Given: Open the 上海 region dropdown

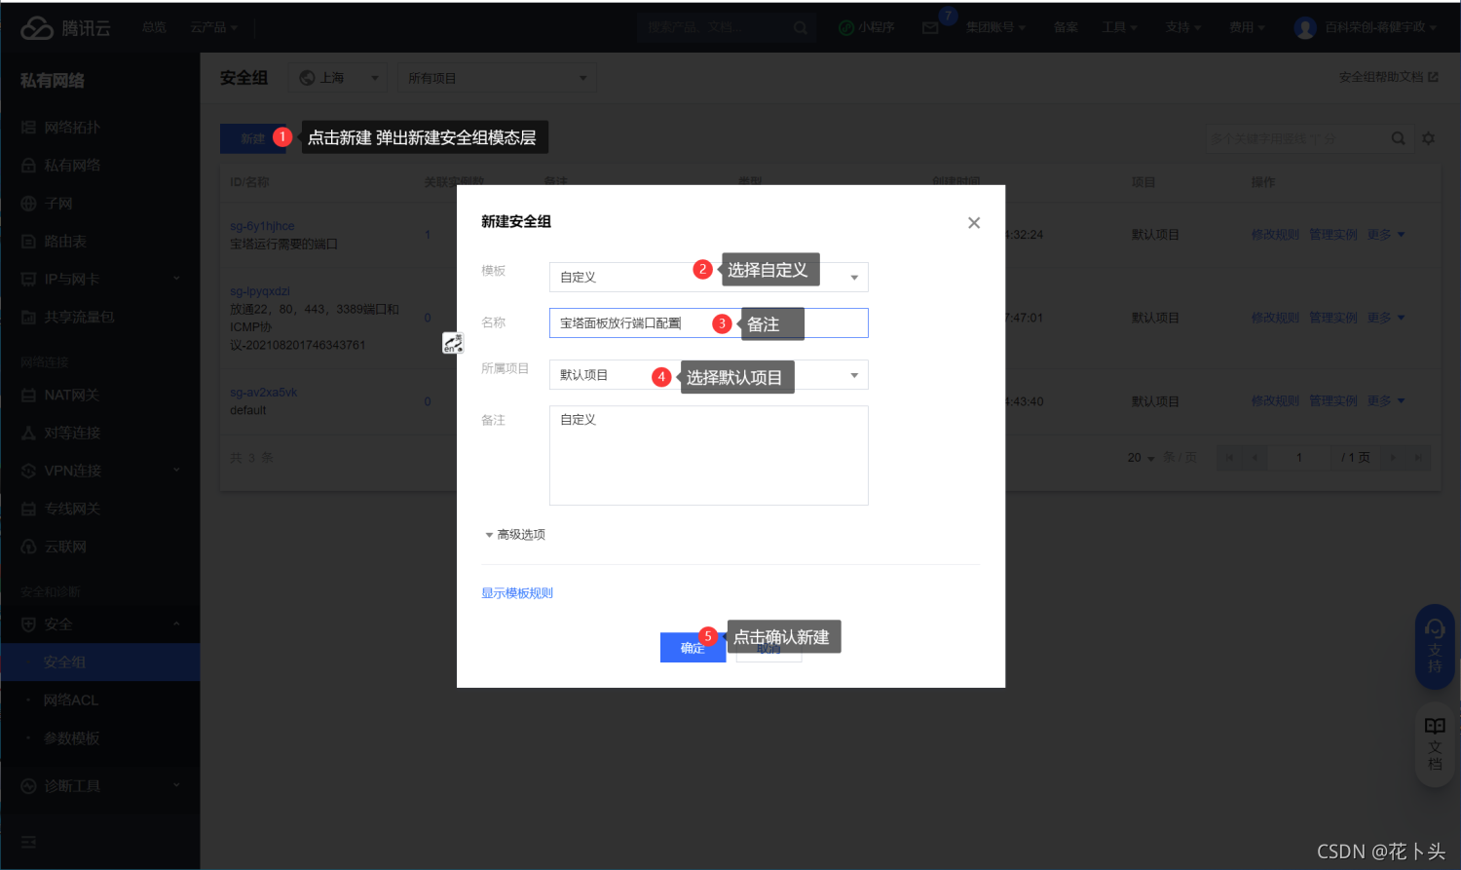Looking at the screenshot, I should click(x=338, y=78).
